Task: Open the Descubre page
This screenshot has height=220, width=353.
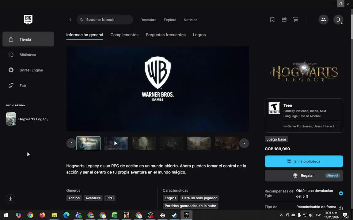Action: [148, 20]
